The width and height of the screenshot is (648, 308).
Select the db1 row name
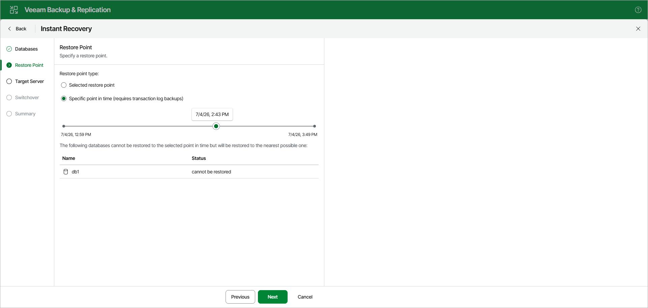[75, 172]
